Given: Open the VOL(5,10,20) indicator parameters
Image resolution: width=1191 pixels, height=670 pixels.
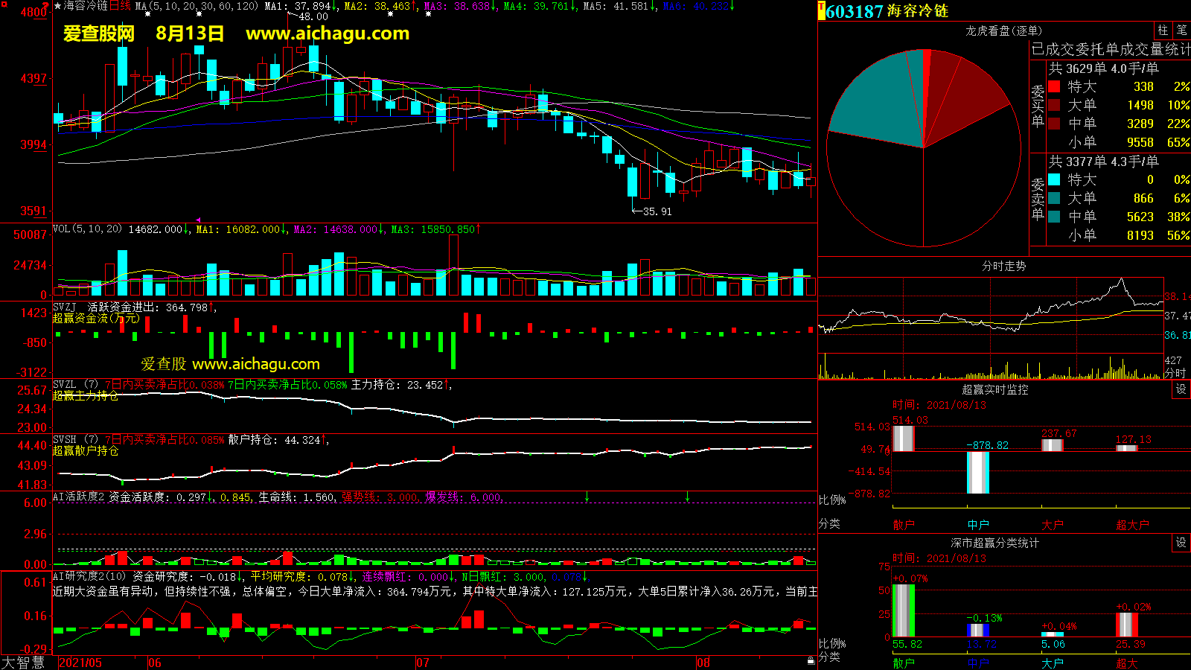Looking at the screenshot, I should 87,229.
